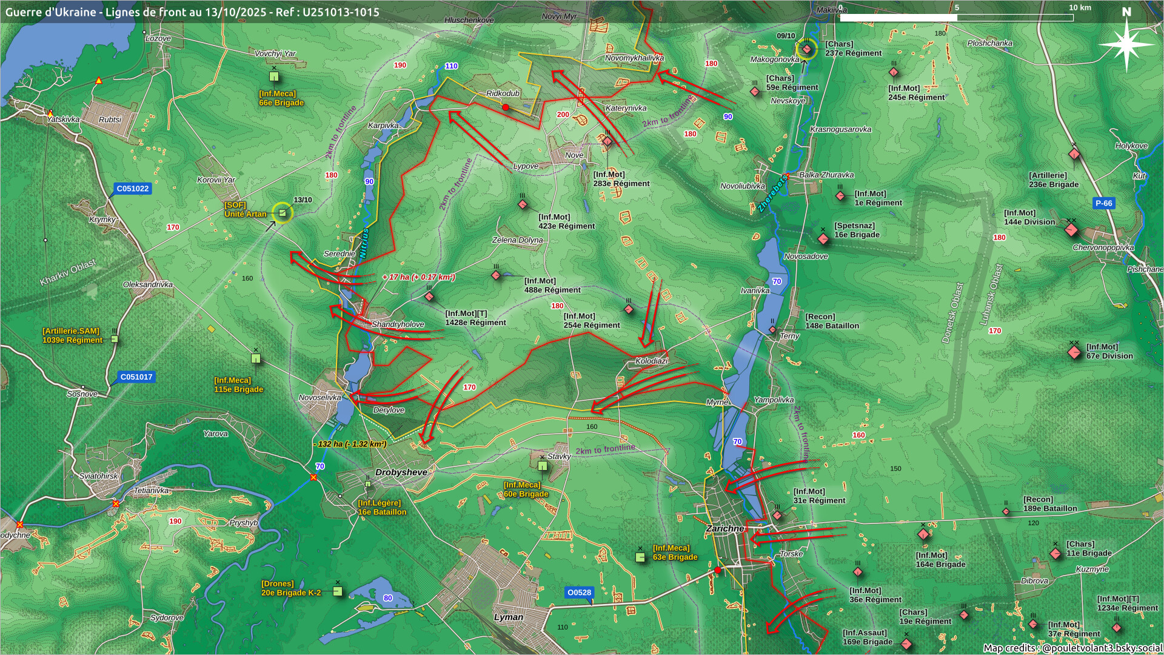
Task: Click the O0528 road label near Lyman
Action: tap(579, 593)
